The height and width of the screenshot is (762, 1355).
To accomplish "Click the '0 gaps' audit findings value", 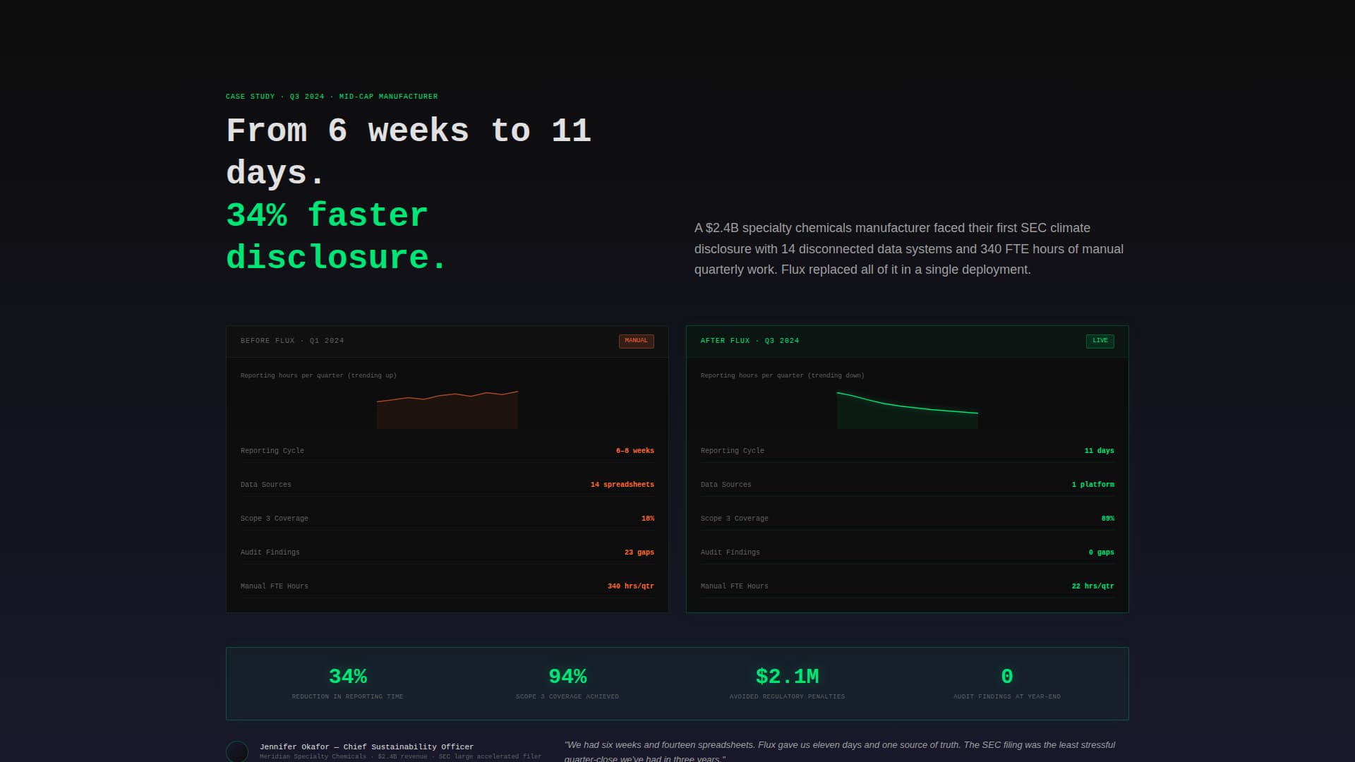I will [x=1102, y=552].
